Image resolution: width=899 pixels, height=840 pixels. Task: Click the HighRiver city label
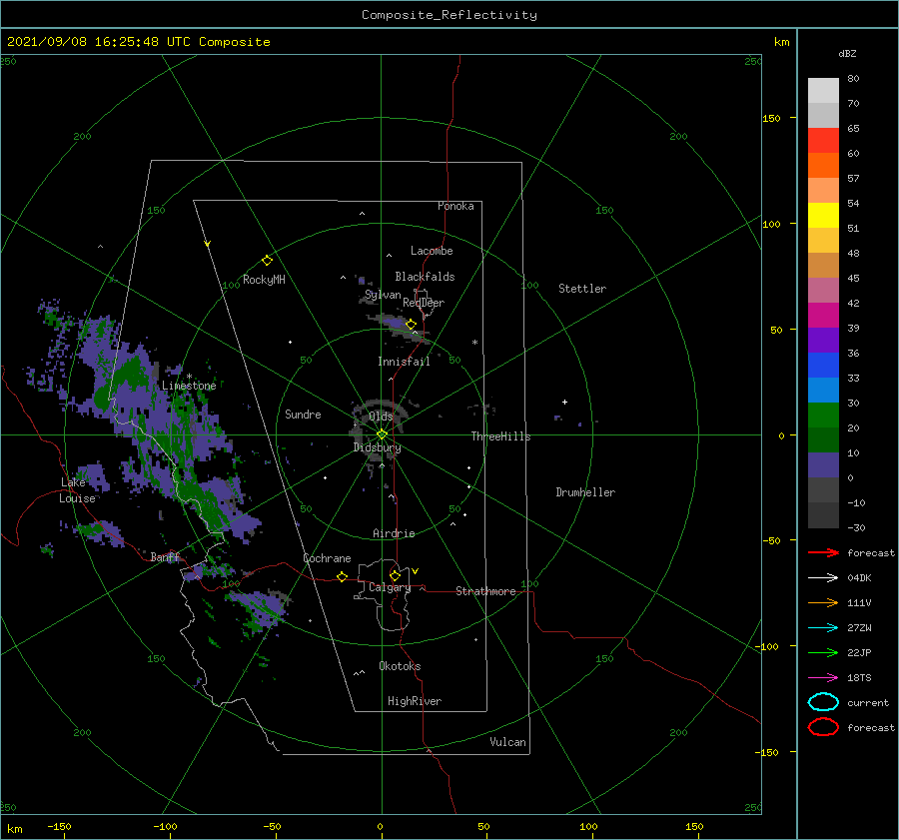click(415, 701)
